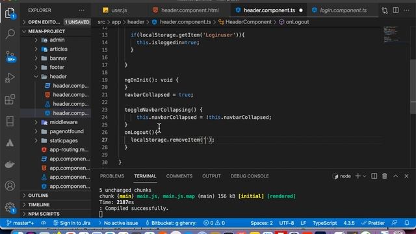
Task: Split the editor to the right
Action: [x=396, y=10]
